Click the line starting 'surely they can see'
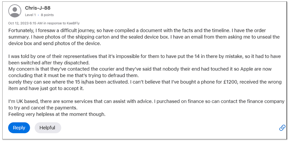This screenshot has height=141, width=289. (x=145, y=82)
